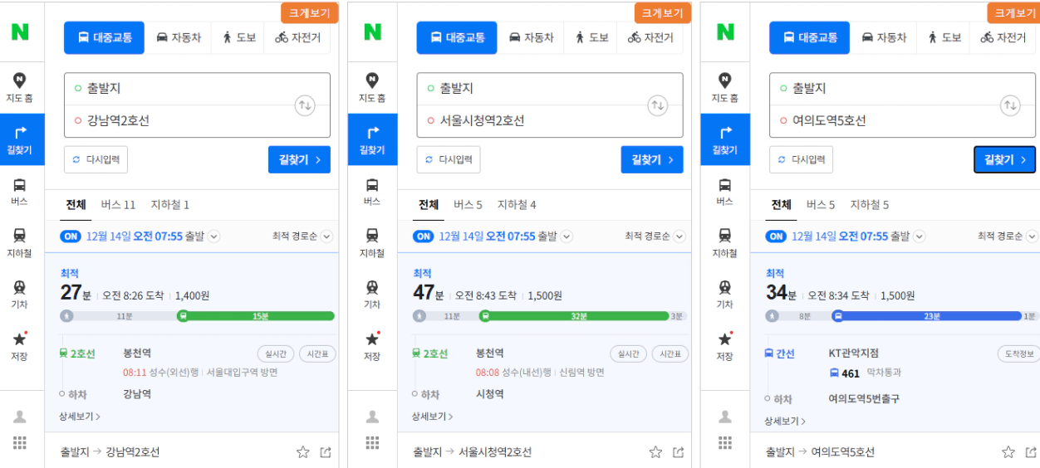This screenshot has height=468, width=1040.
Task: Open 기차 section in the middle sidebar
Action: click(x=372, y=295)
